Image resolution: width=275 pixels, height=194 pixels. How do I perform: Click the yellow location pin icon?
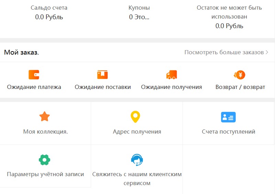click(x=136, y=117)
